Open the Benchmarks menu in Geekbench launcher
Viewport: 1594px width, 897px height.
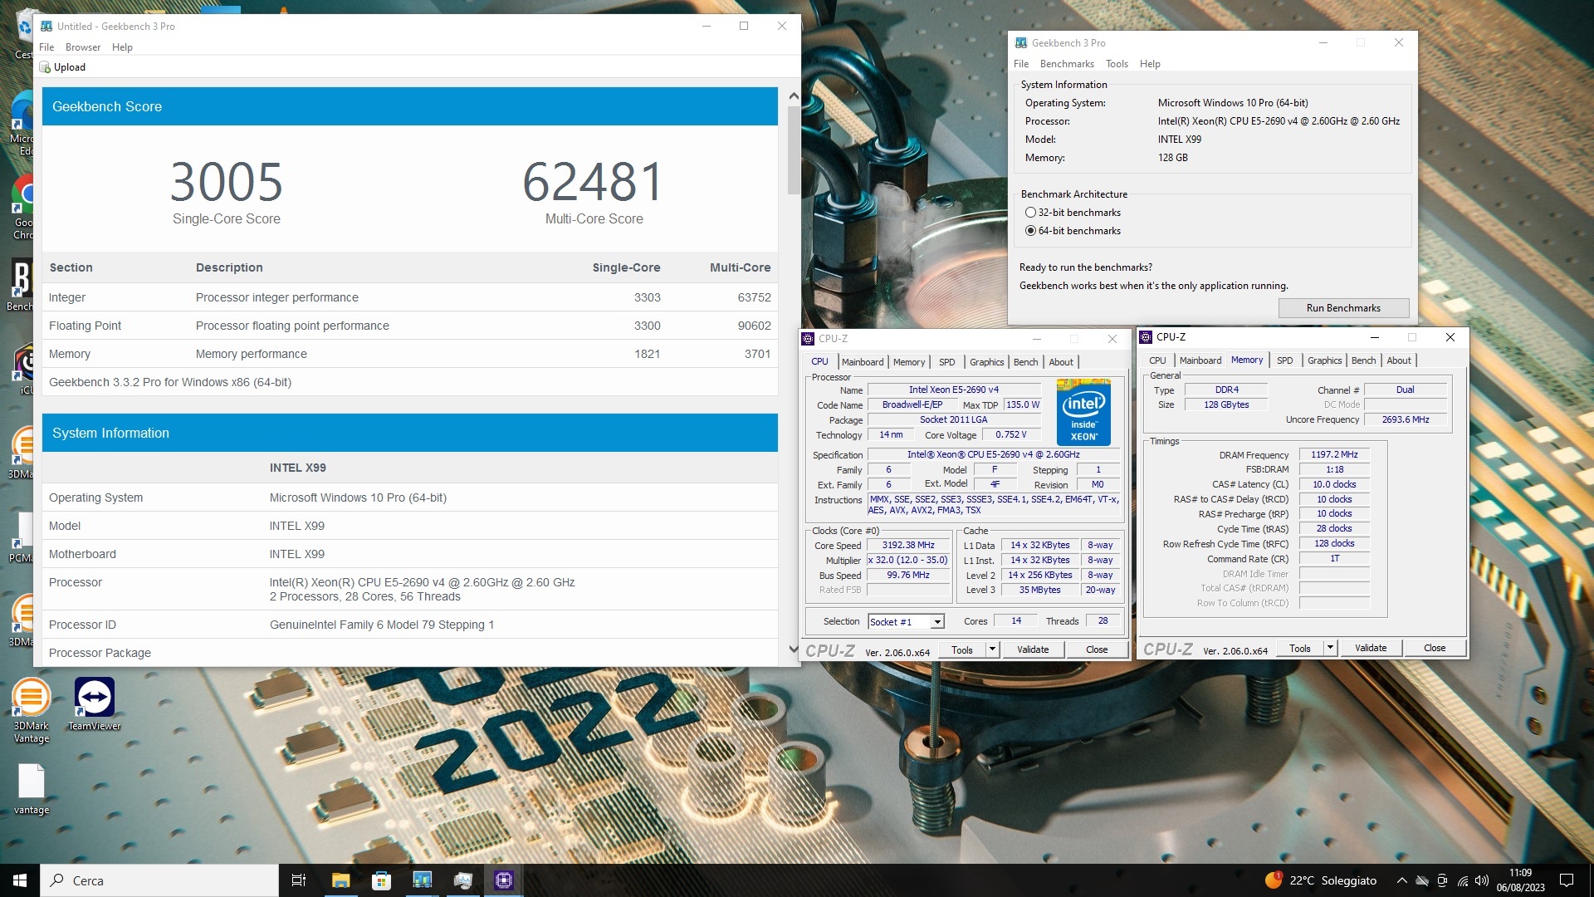[x=1067, y=64]
